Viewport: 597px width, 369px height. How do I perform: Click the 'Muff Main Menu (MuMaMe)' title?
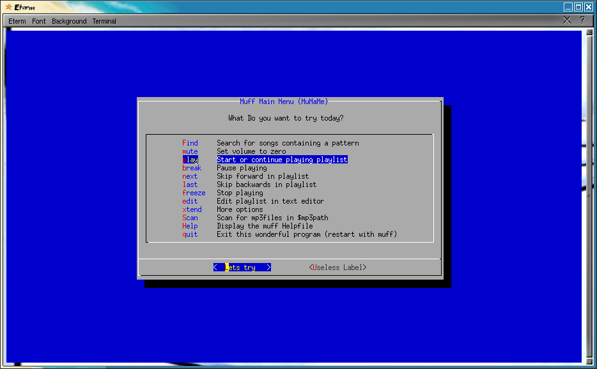coord(284,102)
